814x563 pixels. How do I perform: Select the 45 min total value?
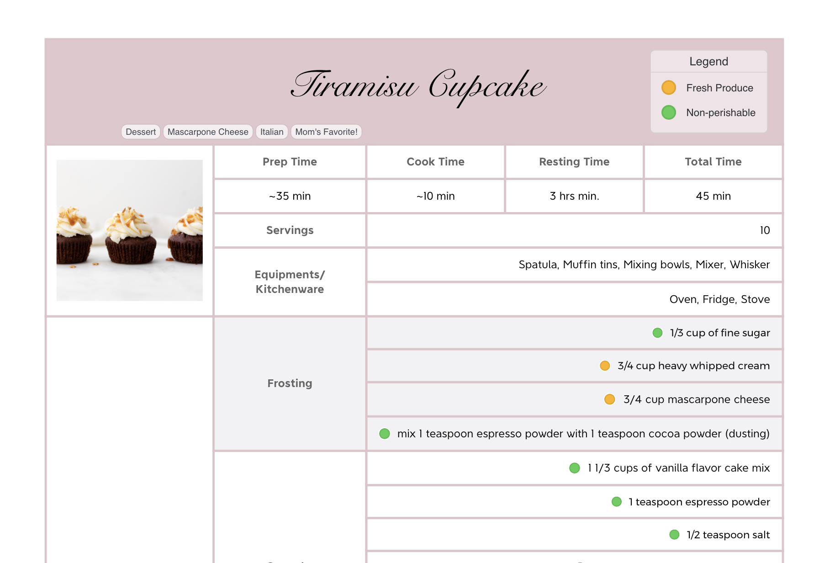pyautogui.click(x=713, y=196)
